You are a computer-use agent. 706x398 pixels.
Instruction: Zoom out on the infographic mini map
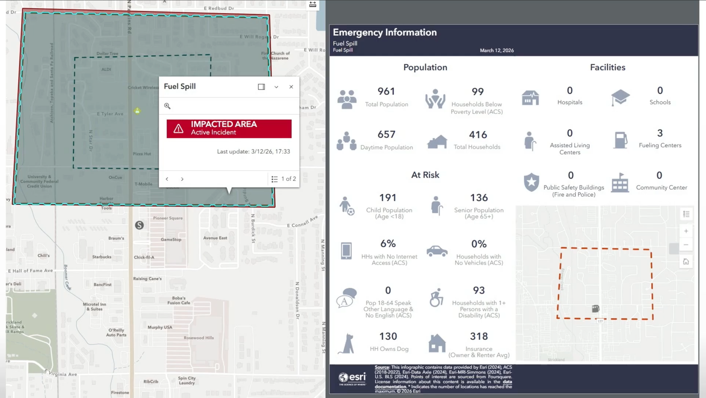[686, 245]
